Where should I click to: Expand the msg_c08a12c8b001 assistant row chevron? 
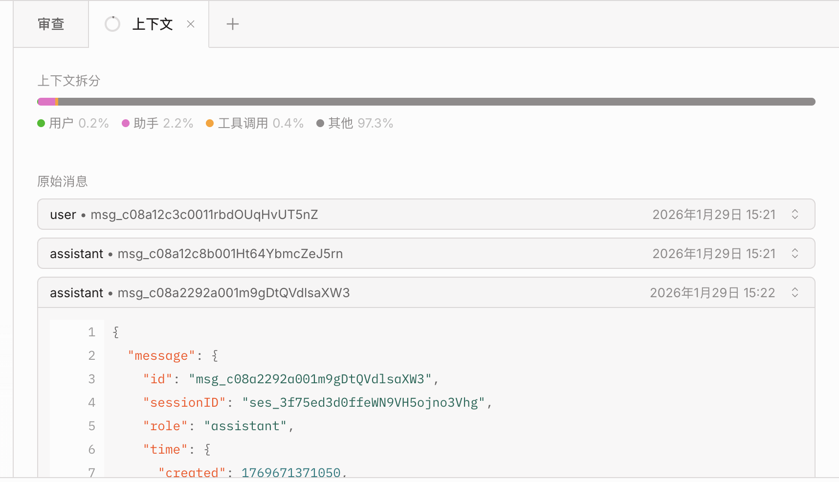tap(795, 254)
